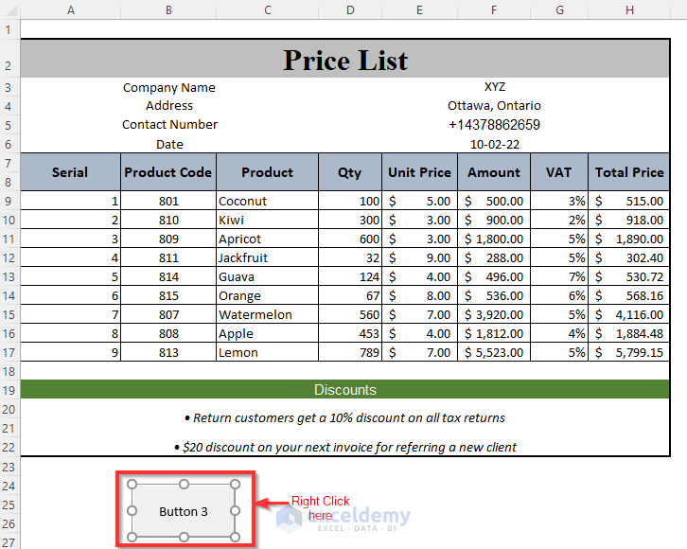Click the Product header cell
Viewport: 687px width, 549px height.
[267, 171]
